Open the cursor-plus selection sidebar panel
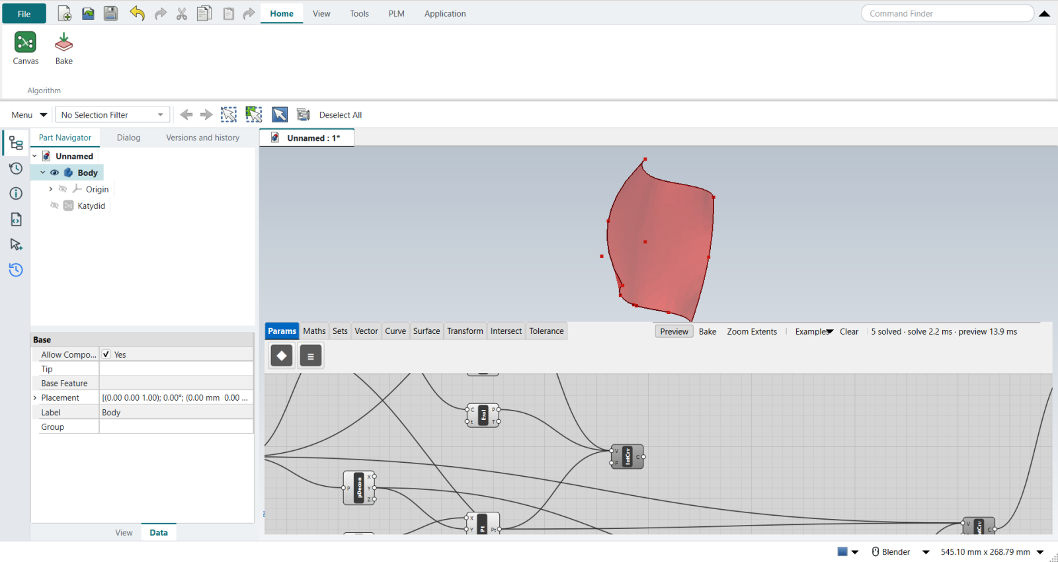The width and height of the screenshot is (1058, 562). click(16, 244)
